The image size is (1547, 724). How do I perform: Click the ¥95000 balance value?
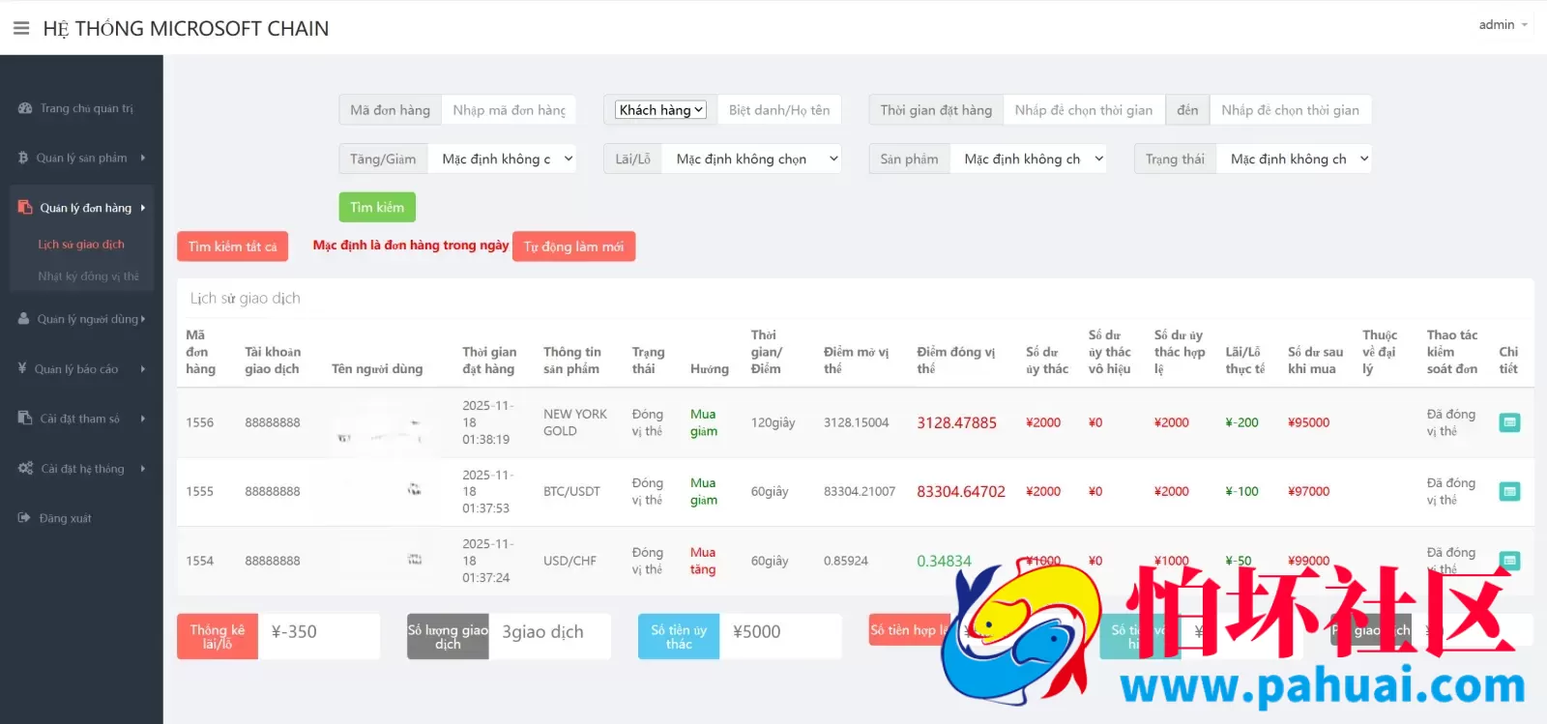(1308, 422)
